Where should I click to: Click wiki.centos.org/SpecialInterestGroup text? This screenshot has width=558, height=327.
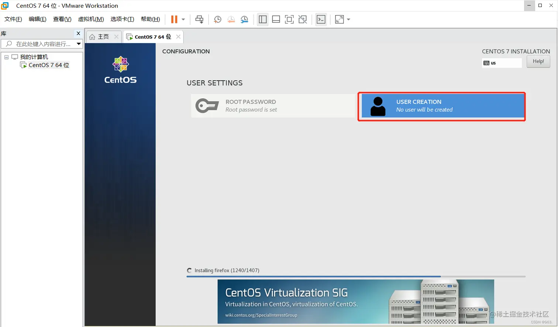tap(261, 315)
